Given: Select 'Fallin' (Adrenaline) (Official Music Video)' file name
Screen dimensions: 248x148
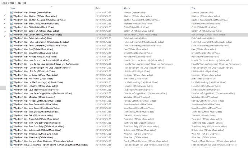Looking at the screenshot, I should pyautogui.click(x=40, y=46).
